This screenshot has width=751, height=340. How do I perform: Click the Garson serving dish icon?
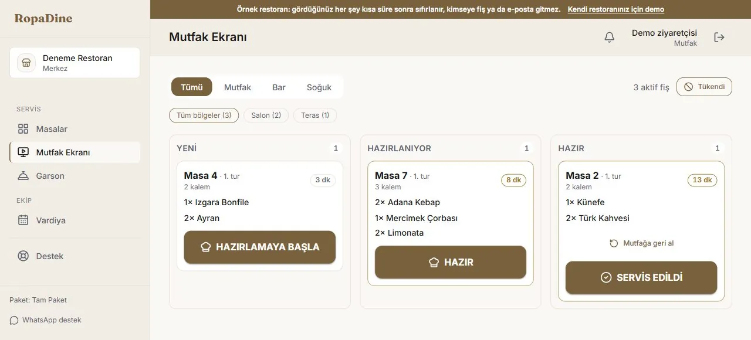[x=23, y=176]
